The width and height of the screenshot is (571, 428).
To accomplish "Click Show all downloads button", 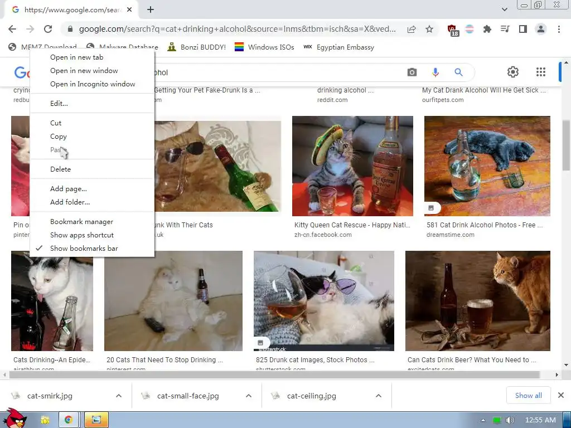I will [x=528, y=395].
